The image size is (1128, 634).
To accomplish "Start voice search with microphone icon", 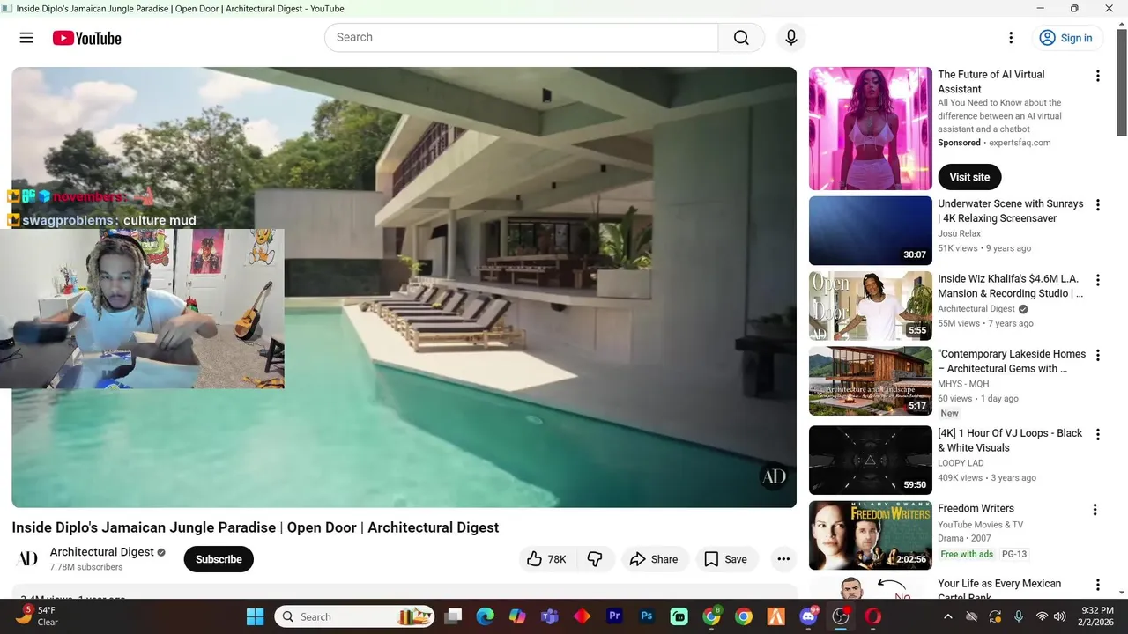I will pyautogui.click(x=790, y=38).
